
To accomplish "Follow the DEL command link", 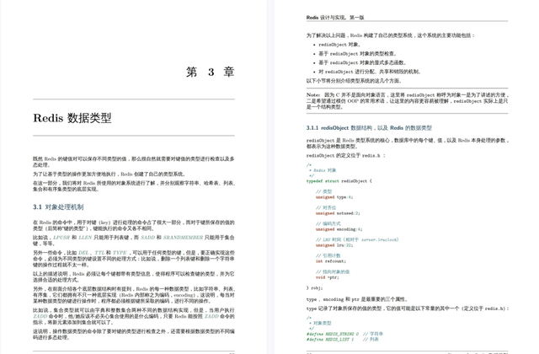I will (83, 253).
